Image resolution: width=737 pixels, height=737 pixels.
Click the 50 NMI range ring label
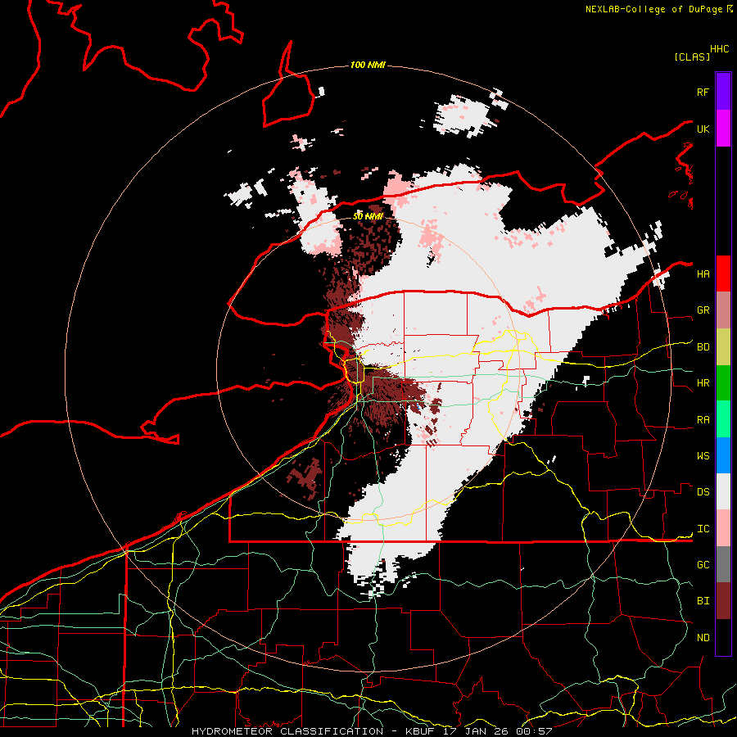[x=368, y=216]
